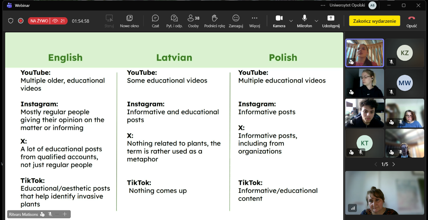Open the AB profile avatar

[x=372, y=5]
